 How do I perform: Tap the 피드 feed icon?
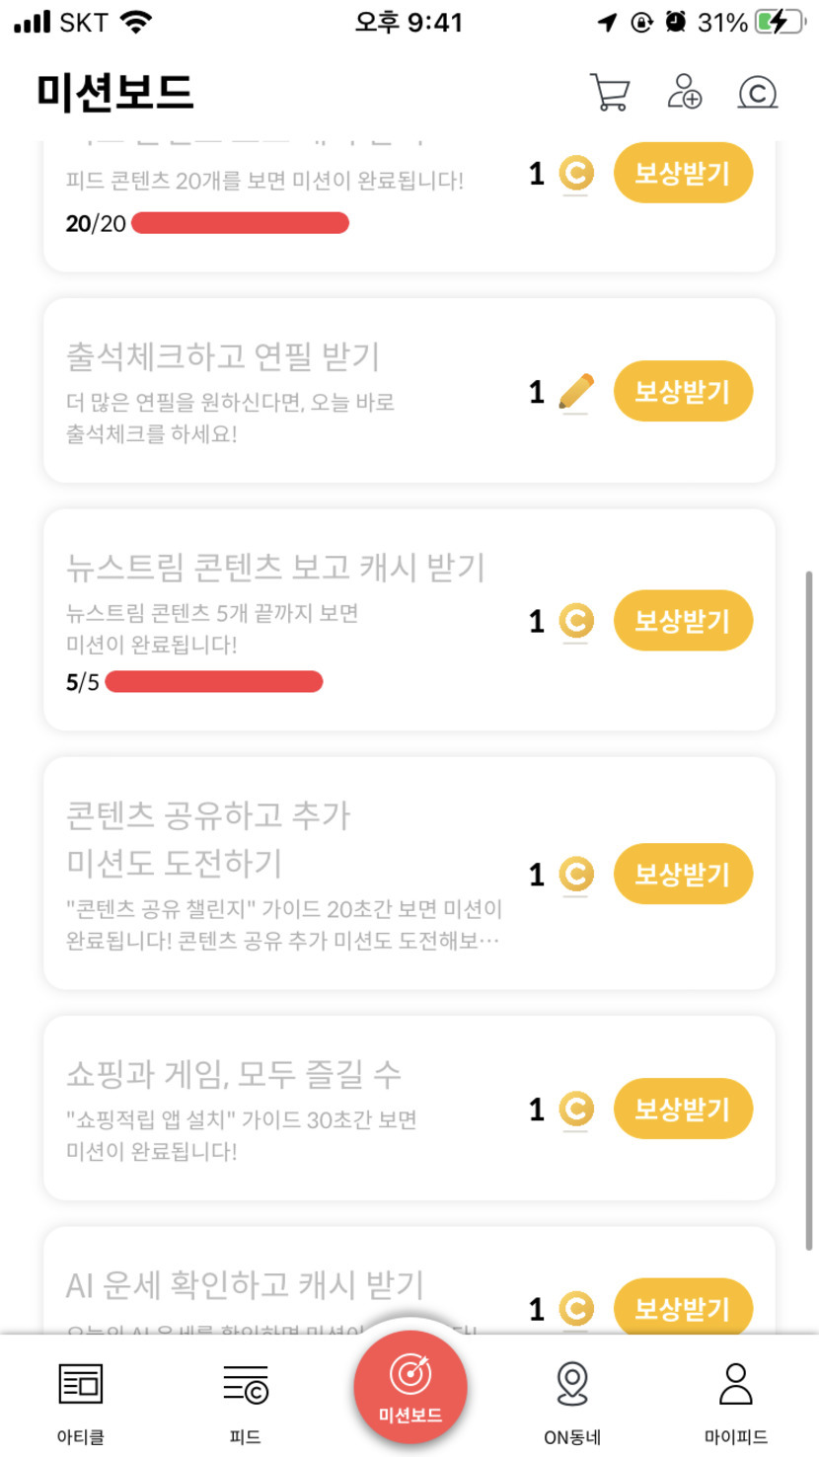point(245,1384)
